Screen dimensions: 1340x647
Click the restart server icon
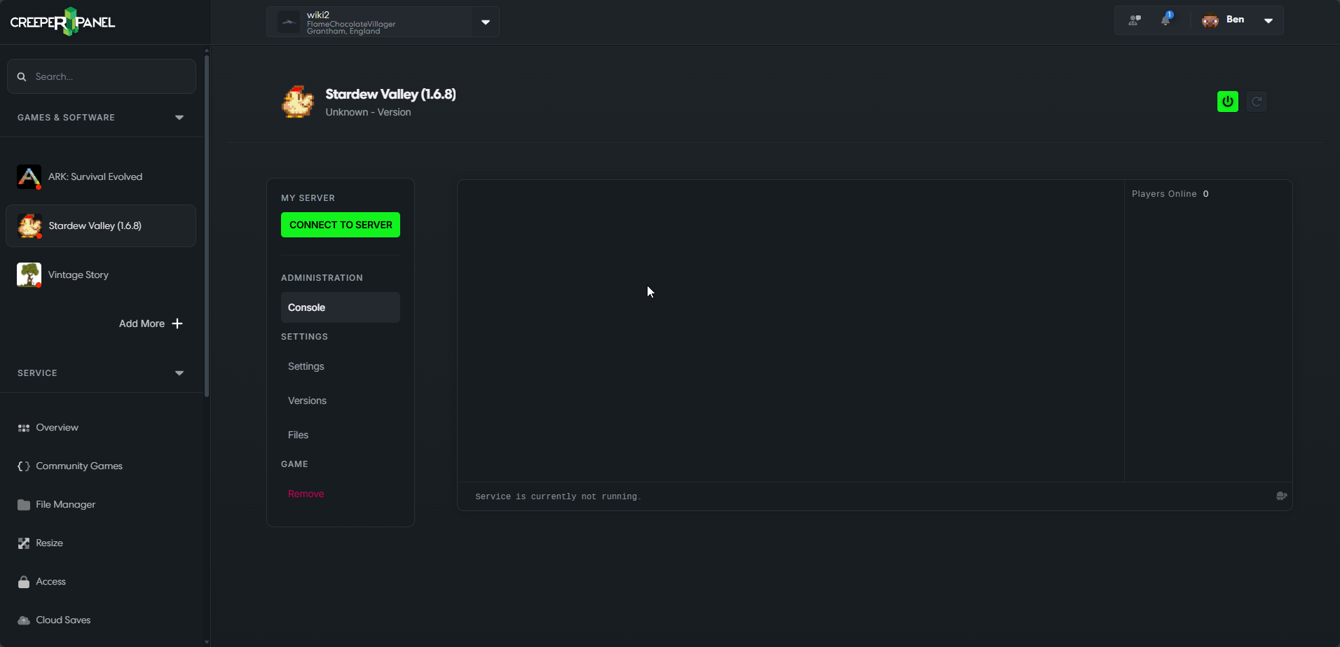coord(1257,102)
